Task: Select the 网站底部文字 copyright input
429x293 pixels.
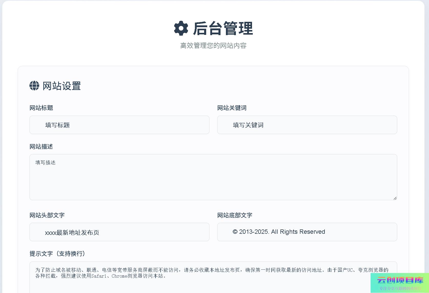Action: click(x=307, y=232)
